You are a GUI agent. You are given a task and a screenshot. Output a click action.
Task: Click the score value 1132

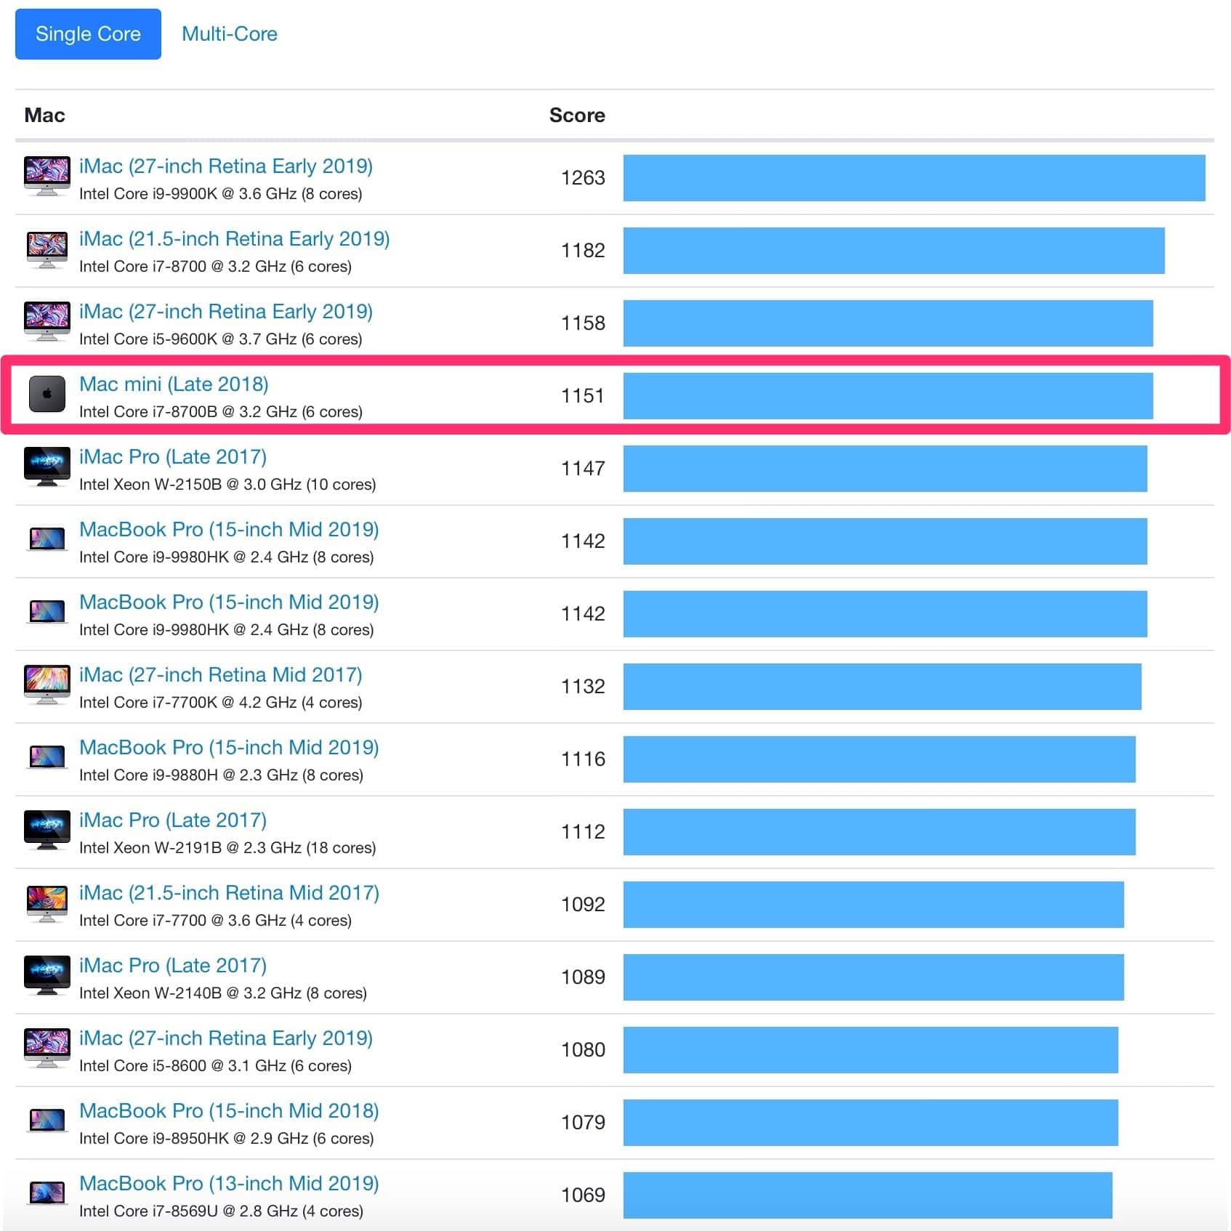tap(583, 687)
